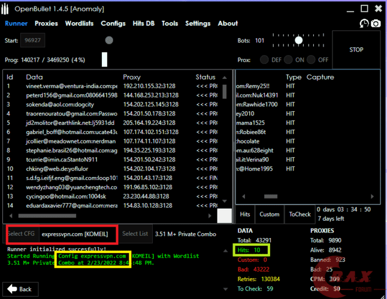Click the OpenBullet logo icon
This screenshot has width=387, height=299.
tap(5, 9)
